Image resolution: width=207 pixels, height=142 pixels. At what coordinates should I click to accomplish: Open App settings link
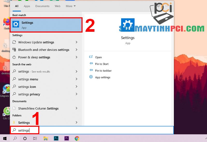(x=102, y=77)
